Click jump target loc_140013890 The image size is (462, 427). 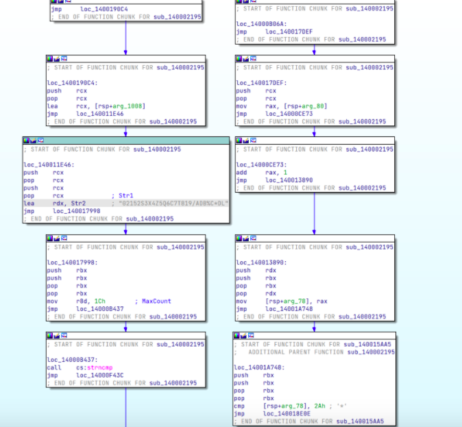pyautogui.click(x=289, y=180)
